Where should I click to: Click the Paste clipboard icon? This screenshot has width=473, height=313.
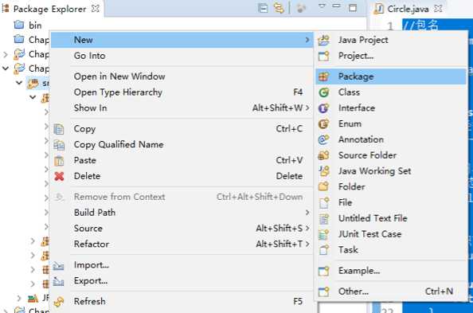(x=59, y=161)
